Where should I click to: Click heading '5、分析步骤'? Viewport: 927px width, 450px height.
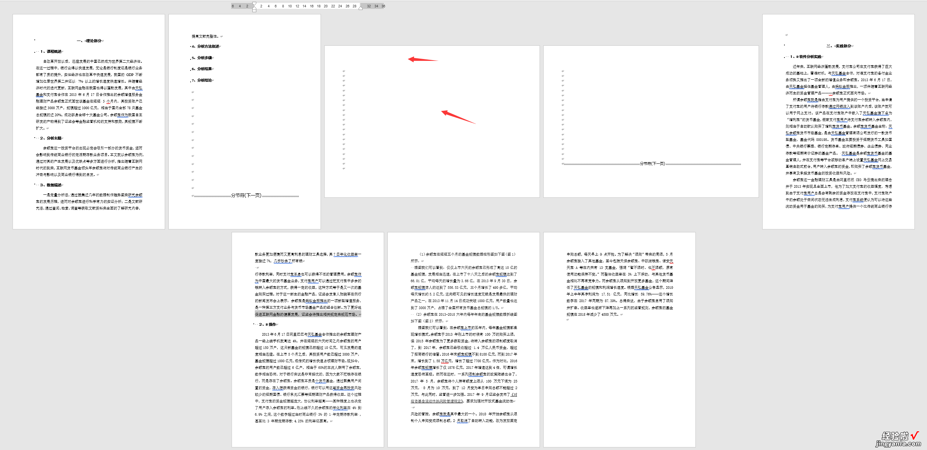[202, 58]
